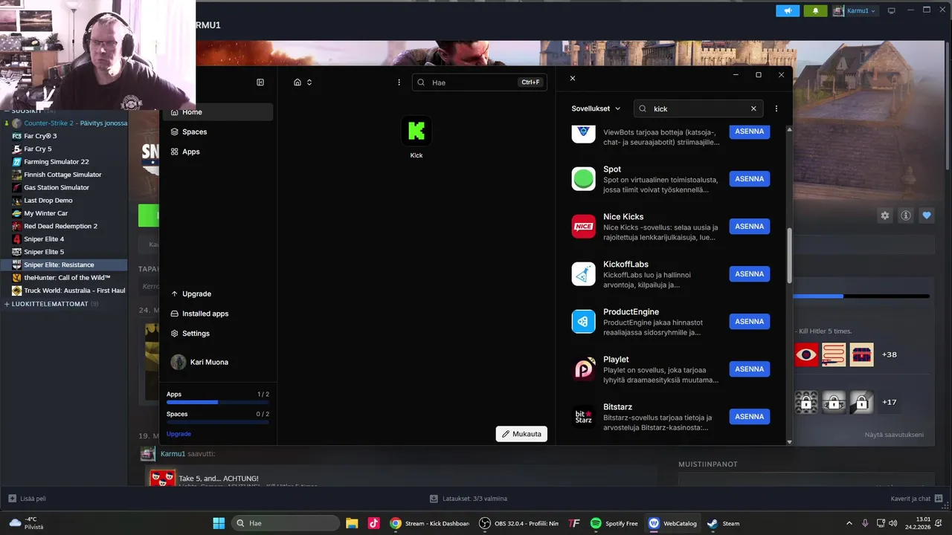This screenshot has height=535, width=952.
Task: Open the Chrome Kick Dashboard taskbar item
Action: point(430,523)
